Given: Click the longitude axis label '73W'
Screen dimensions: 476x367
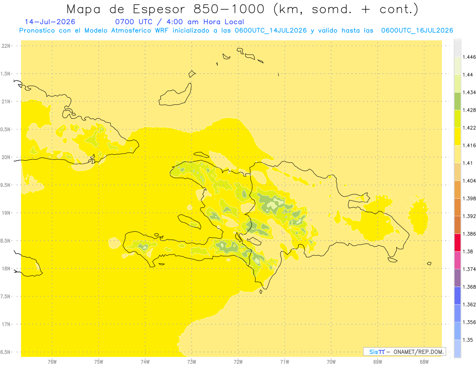Looking at the screenshot, I should [x=192, y=362].
